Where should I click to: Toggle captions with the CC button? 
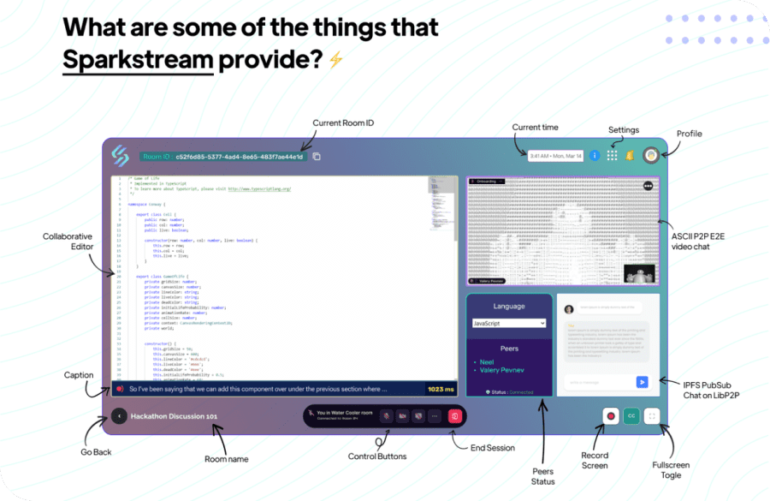click(x=631, y=415)
